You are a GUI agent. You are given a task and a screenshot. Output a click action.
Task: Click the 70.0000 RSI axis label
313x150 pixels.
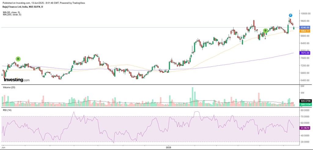tap(306, 116)
